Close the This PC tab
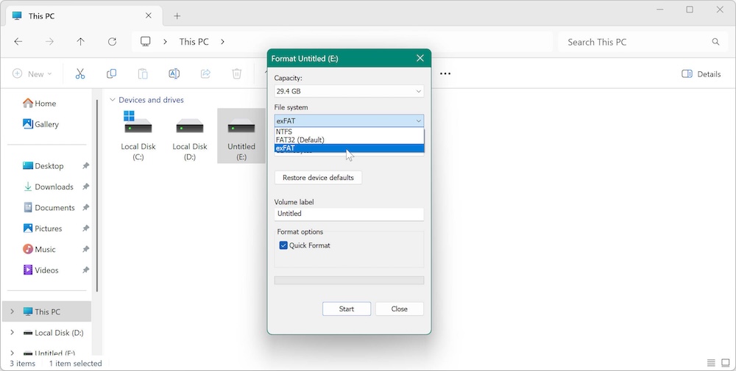Screen dimensions: 736x371 pyautogui.click(x=149, y=15)
